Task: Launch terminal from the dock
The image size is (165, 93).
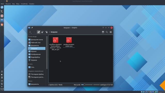Action: click(x=2, y=12)
